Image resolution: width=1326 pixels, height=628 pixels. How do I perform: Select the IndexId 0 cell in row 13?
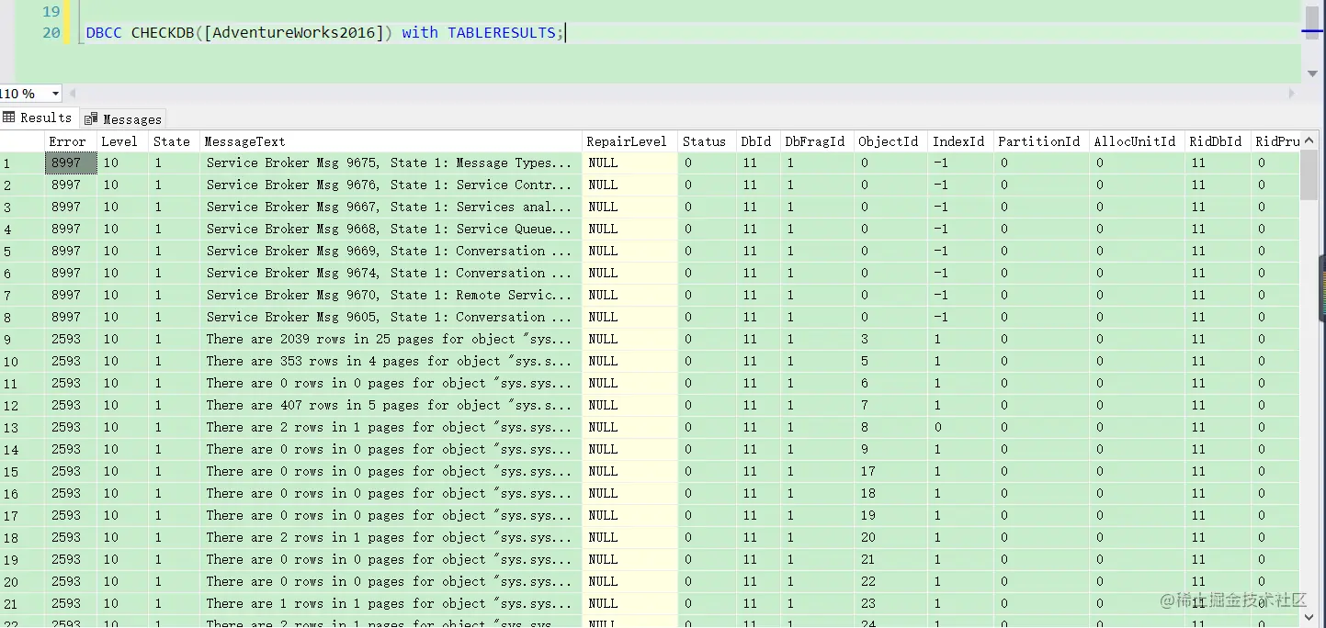click(959, 427)
